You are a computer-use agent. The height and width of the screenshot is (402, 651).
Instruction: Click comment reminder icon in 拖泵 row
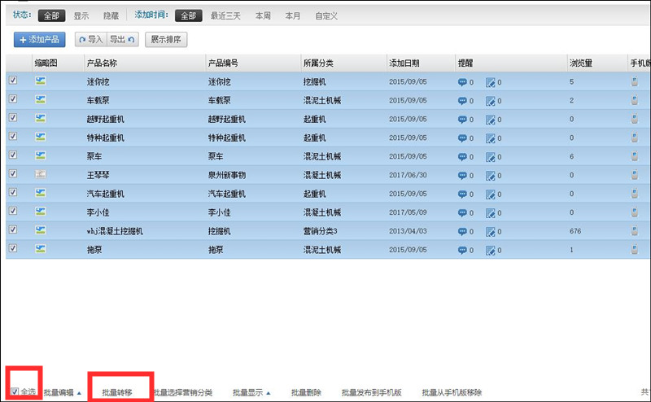[462, 250]
